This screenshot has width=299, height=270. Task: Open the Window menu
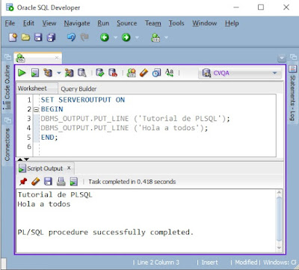point(205,23)
